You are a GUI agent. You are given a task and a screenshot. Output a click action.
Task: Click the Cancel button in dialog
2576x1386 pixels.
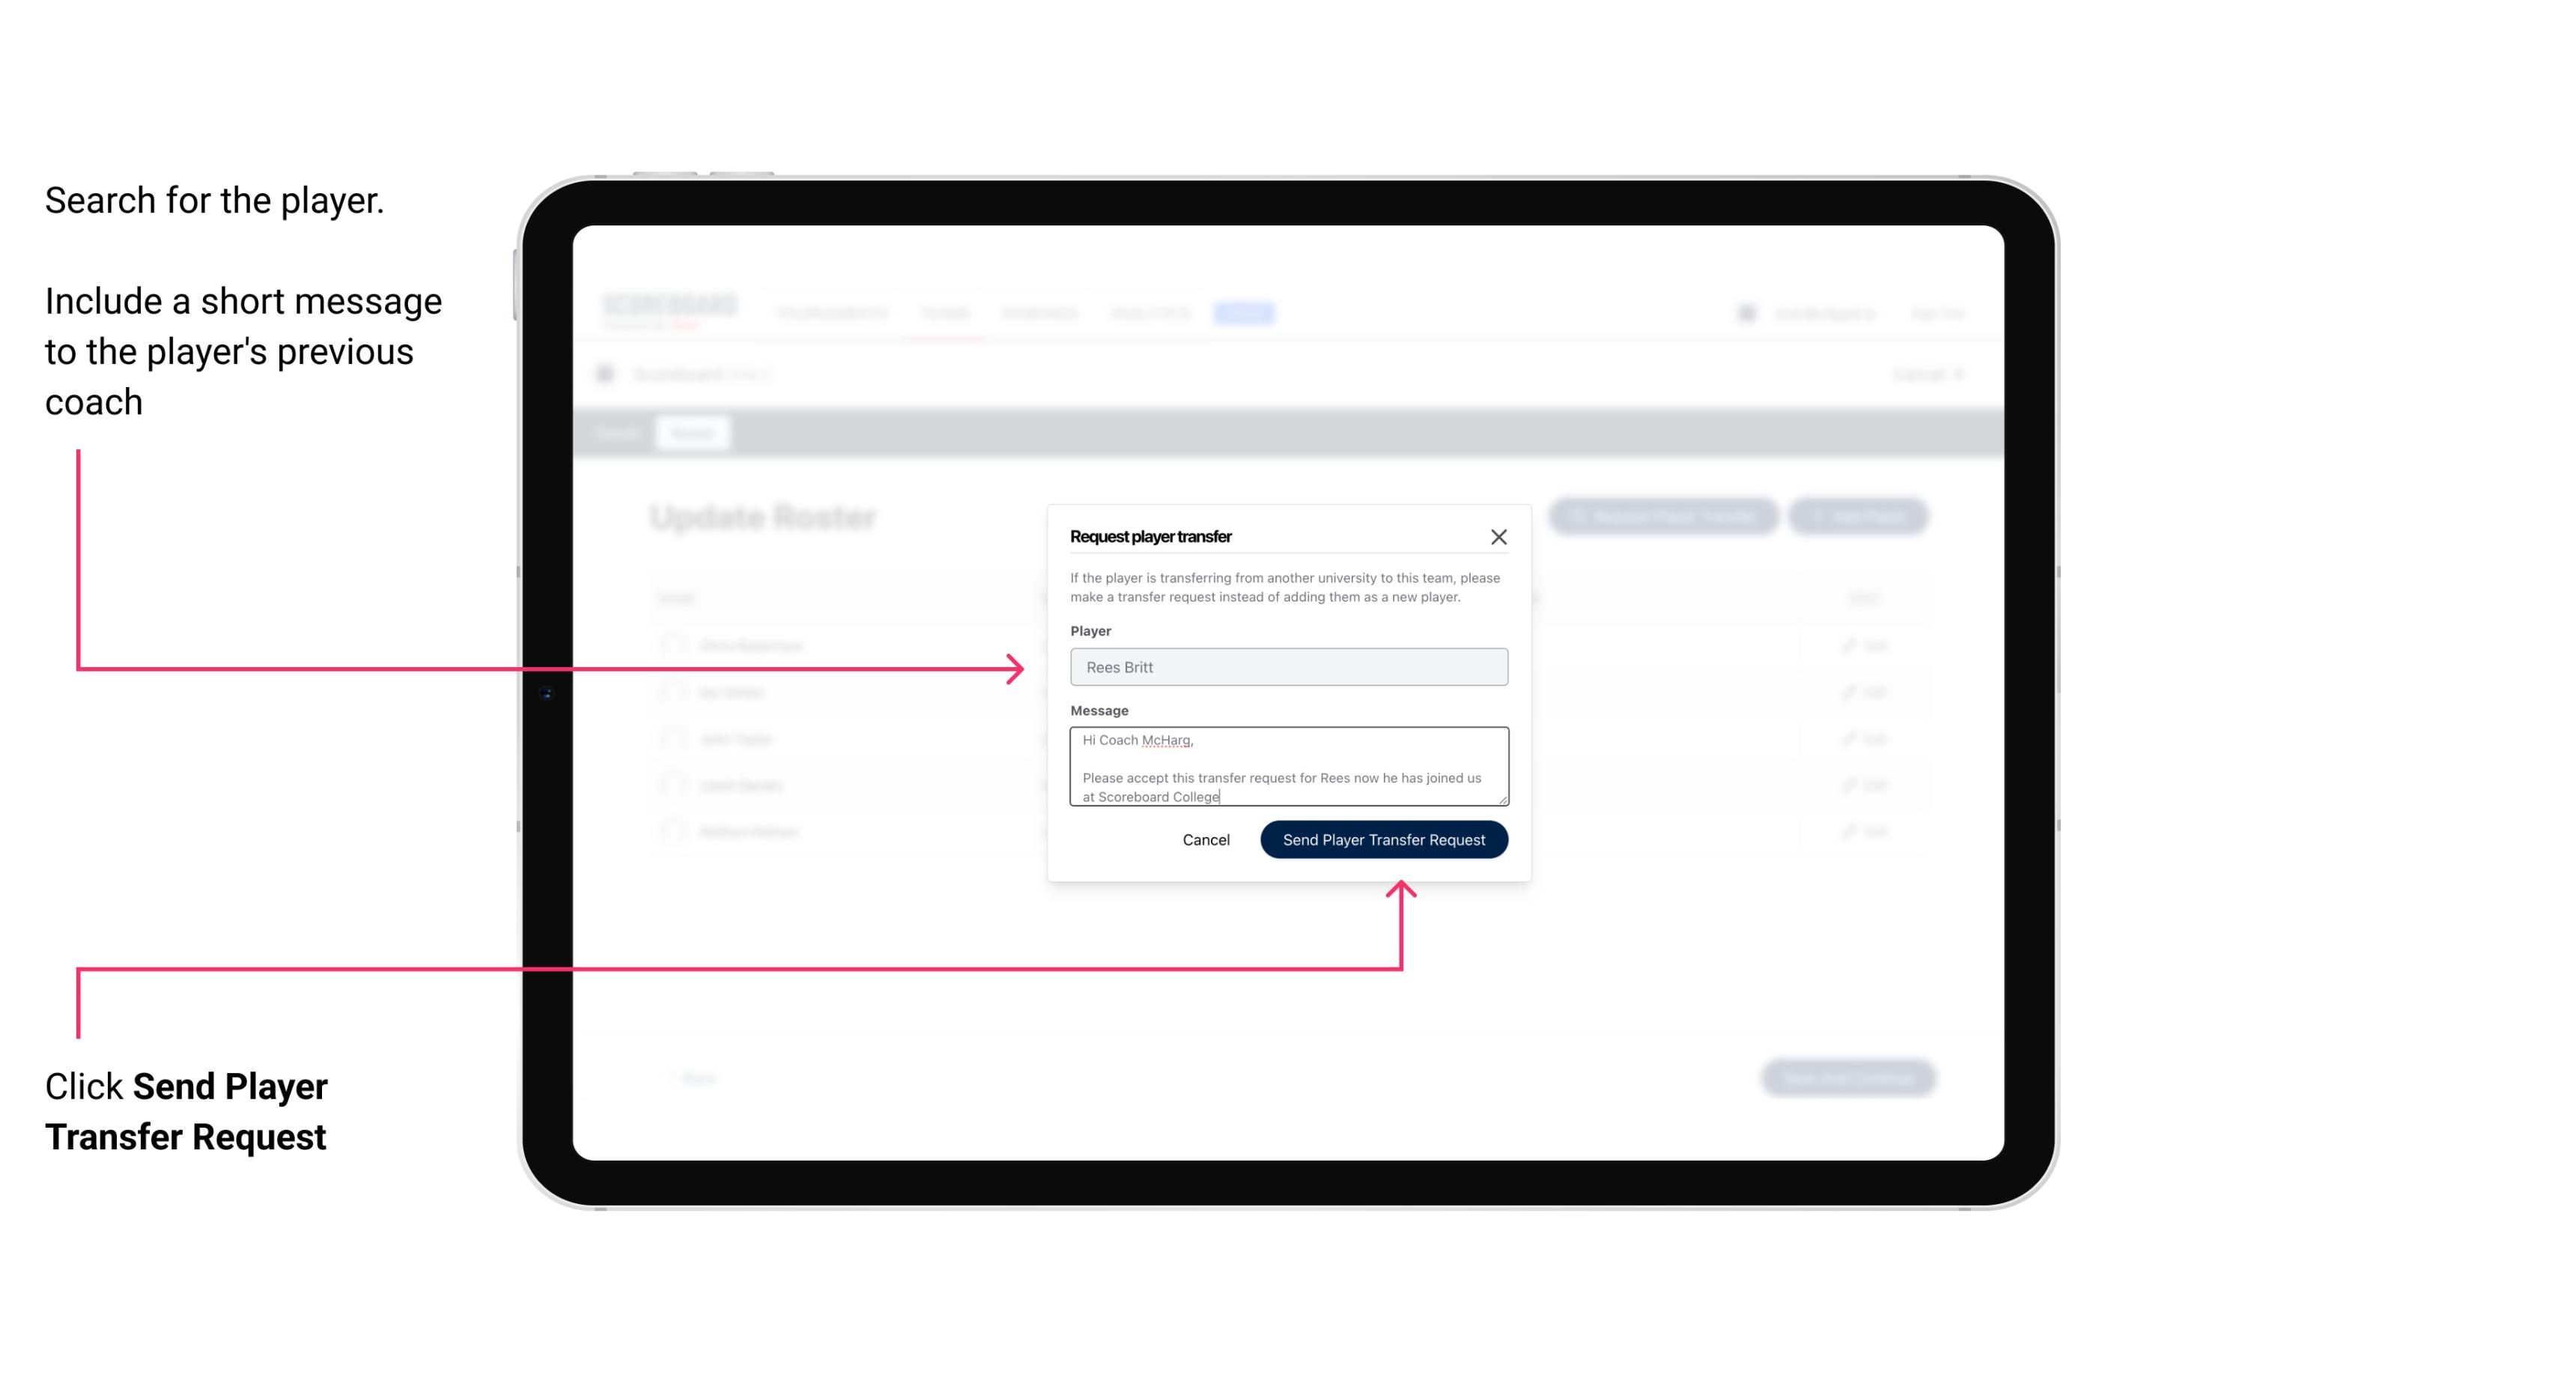pos(1205,838)
